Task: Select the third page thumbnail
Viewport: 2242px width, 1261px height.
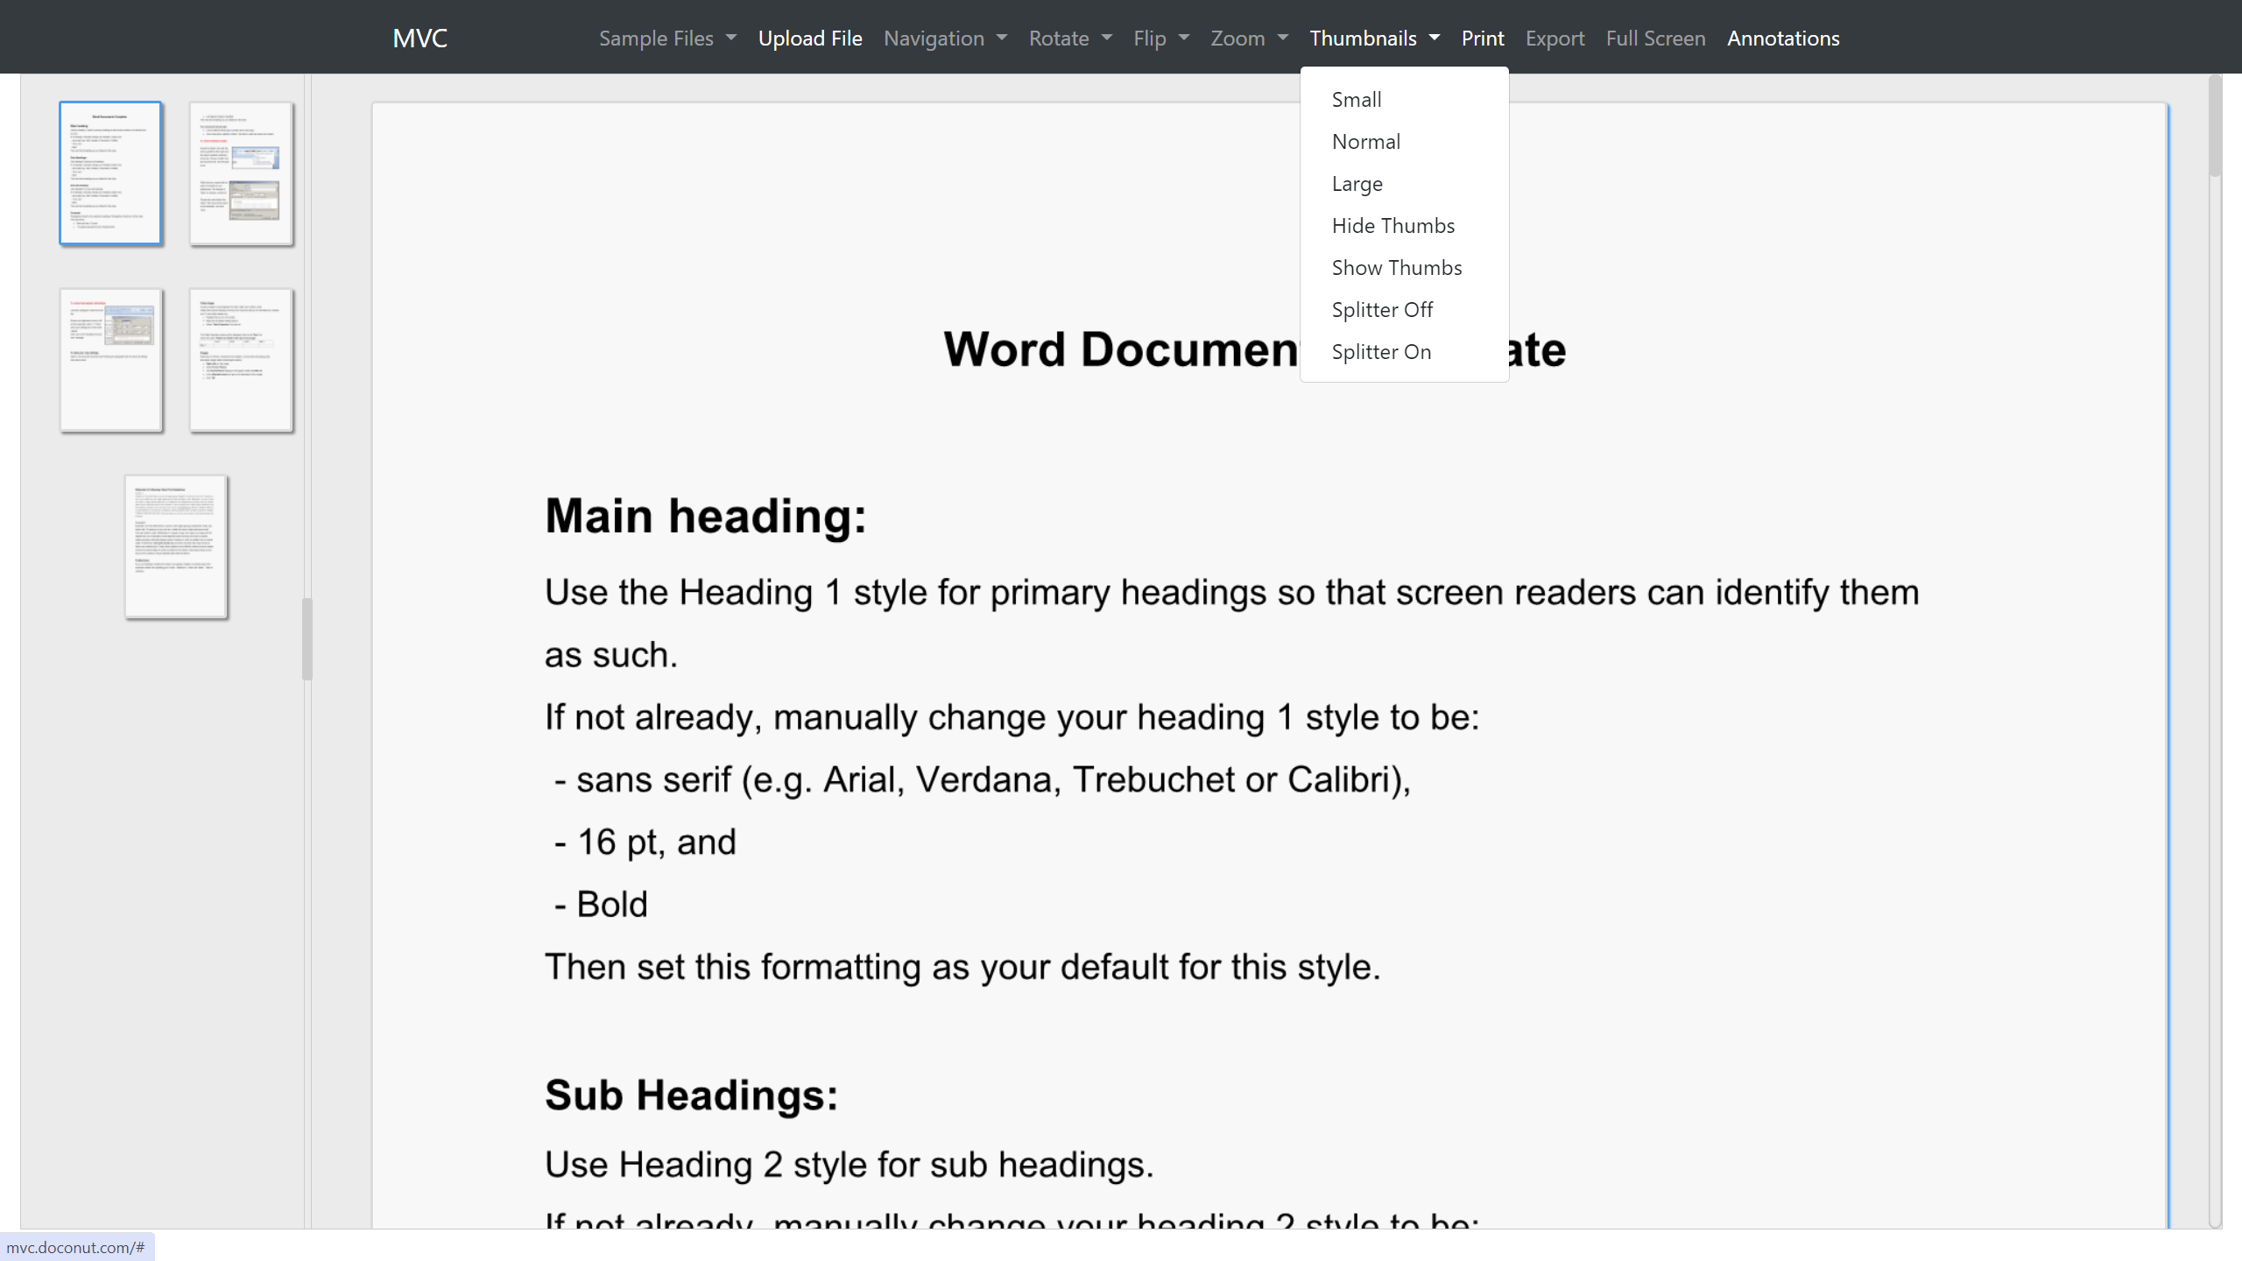Action: click(x=110, y=360)
